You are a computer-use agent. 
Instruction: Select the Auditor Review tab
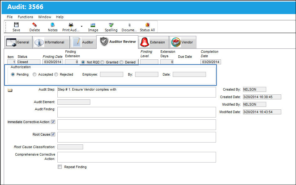coord(117,42)
